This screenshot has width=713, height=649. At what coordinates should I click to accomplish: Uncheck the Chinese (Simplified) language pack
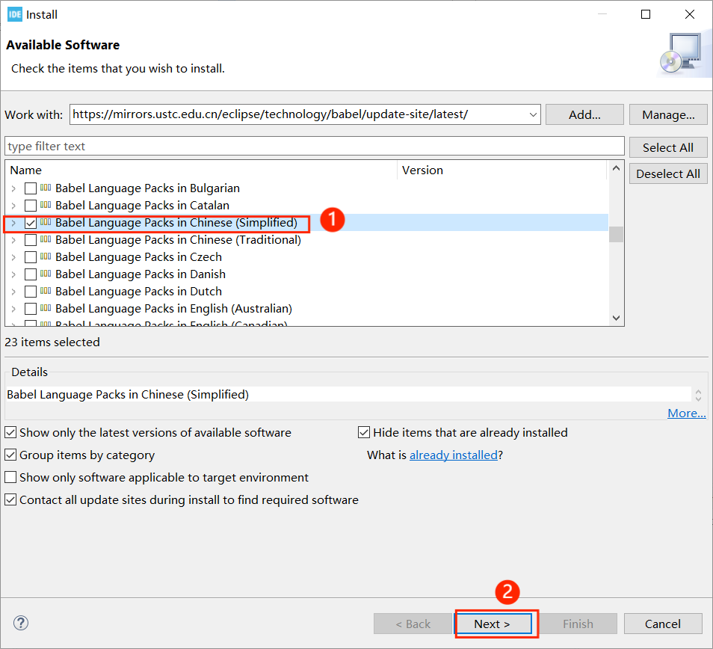31,223
